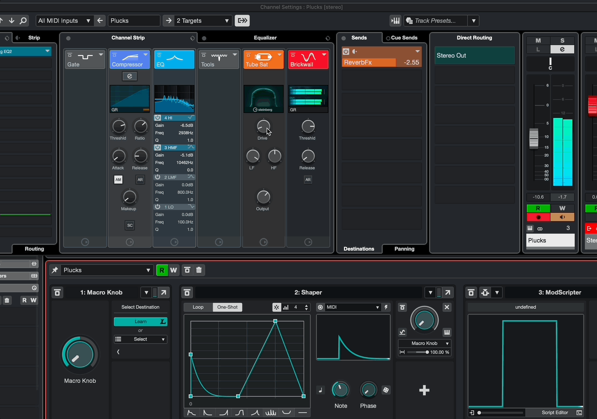Click the arrow icon in the 2: Shaper header
This screenshot has width=597, height=419.
447,292
